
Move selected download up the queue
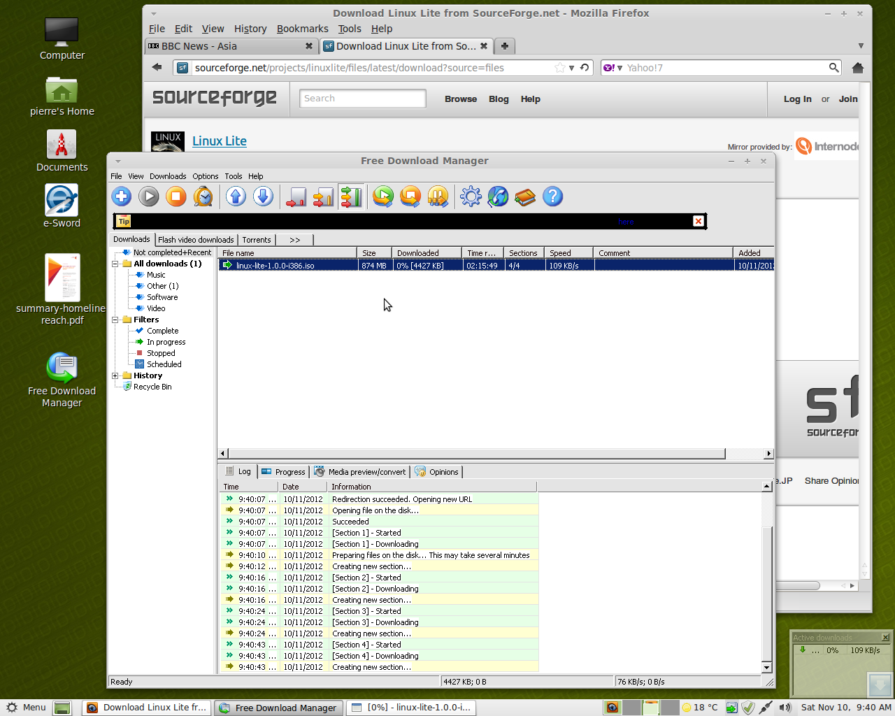(x=236, y=196)
